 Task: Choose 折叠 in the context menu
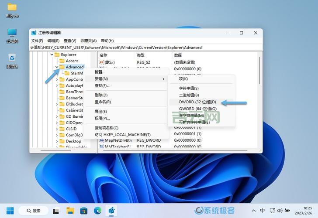pos(126,72)
